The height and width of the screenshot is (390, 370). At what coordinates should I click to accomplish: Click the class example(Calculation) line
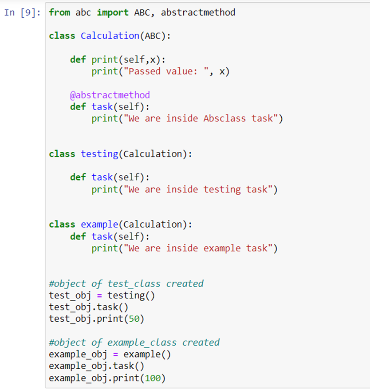tap(121, 225)
